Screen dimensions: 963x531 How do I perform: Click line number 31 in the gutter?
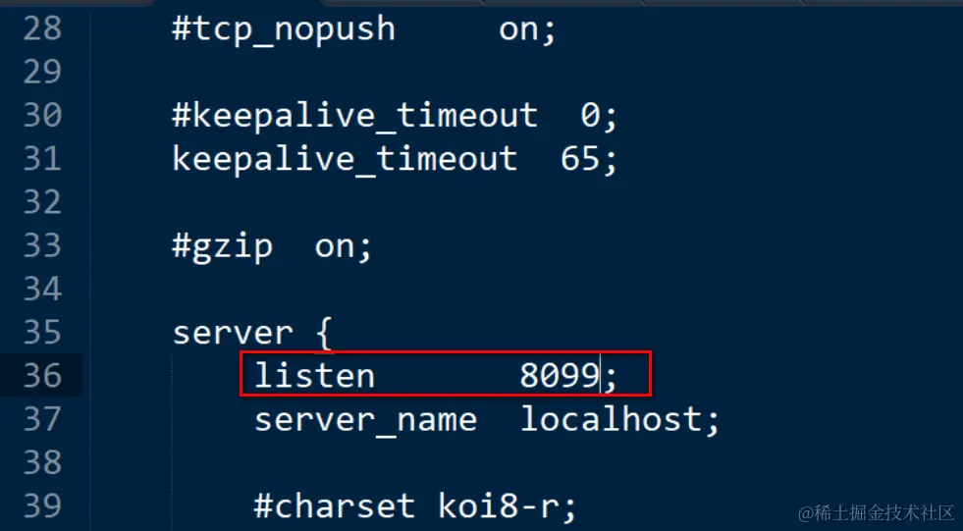pyautogui.click(x=42, y=159)
